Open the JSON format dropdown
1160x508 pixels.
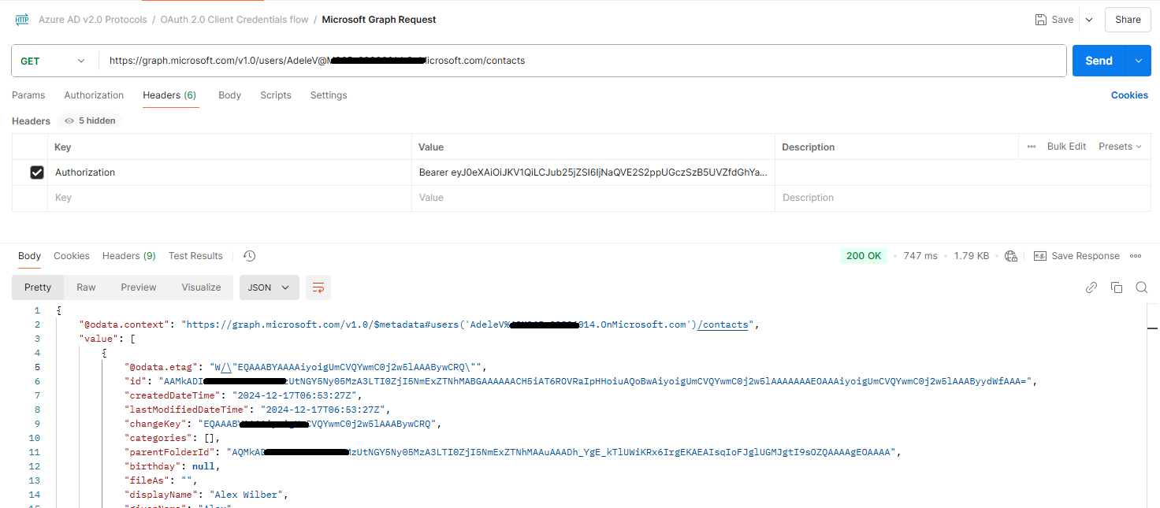270,287
